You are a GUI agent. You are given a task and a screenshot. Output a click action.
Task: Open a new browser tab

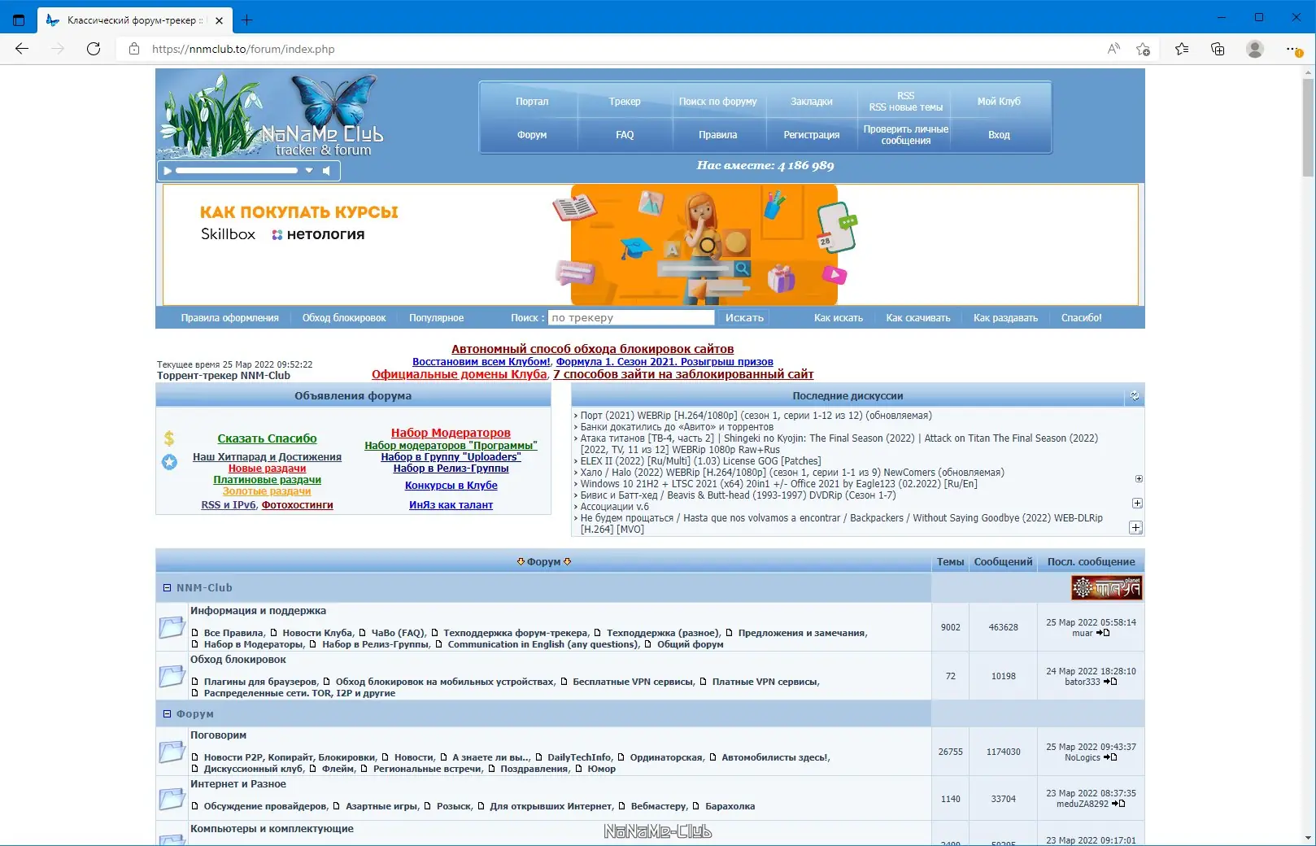click(x=247, y=20)
